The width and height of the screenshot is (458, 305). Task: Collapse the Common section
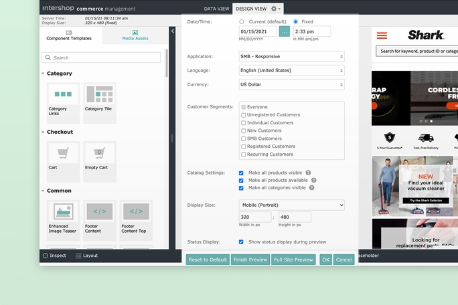tap(43, 191)
